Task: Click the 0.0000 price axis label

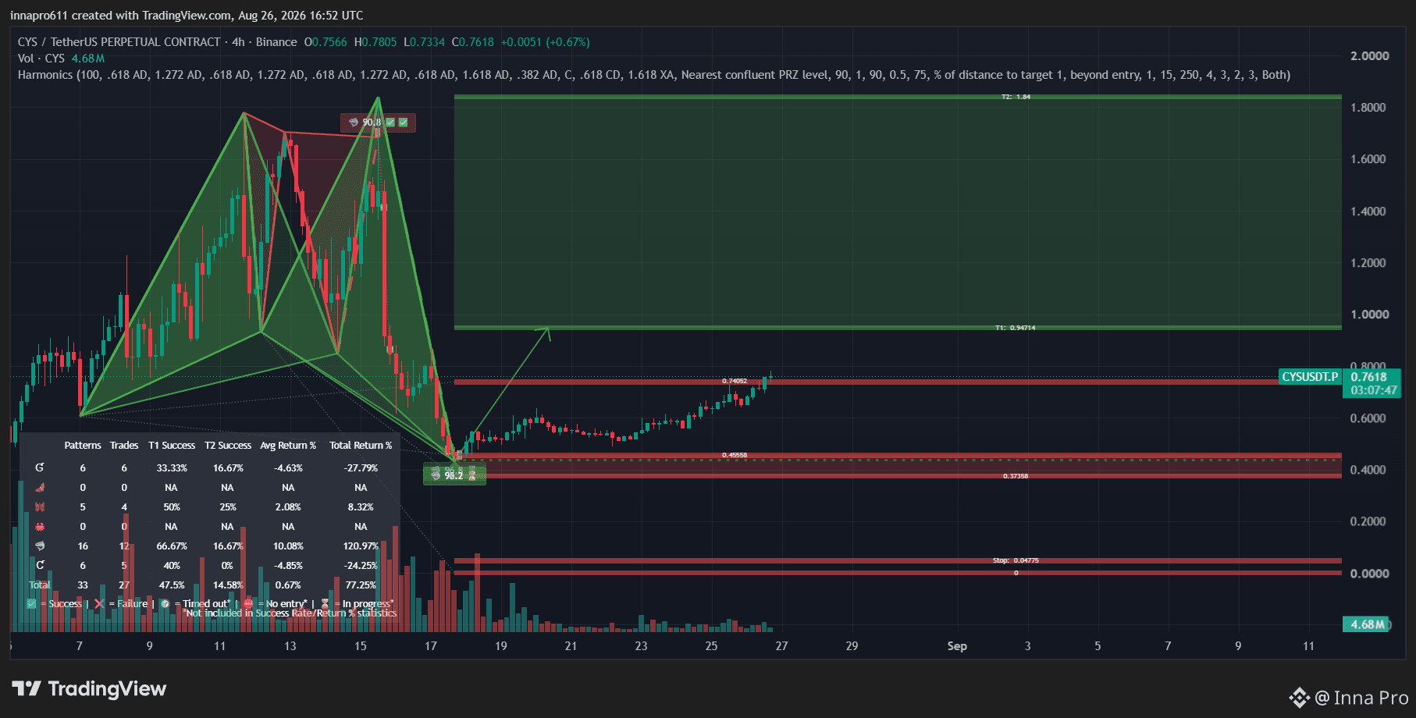Action: [1370, 574]
